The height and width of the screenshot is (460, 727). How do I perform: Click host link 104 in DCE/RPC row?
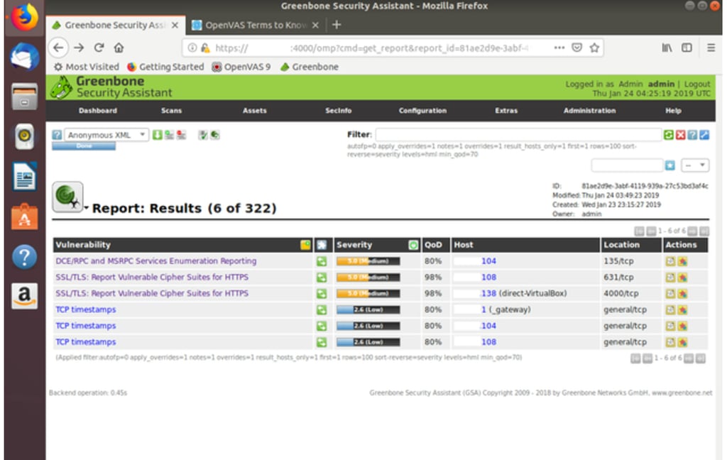point(488,261)
